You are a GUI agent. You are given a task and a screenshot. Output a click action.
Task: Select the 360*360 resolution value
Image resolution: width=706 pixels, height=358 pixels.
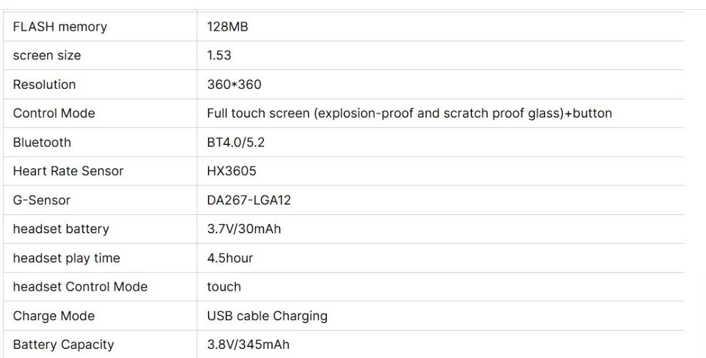(x=234, y=84)
